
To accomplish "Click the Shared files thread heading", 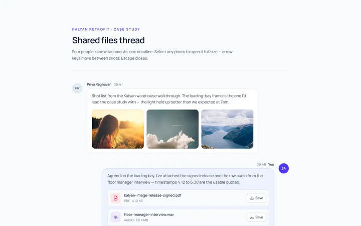I will (x=108, y=40).
